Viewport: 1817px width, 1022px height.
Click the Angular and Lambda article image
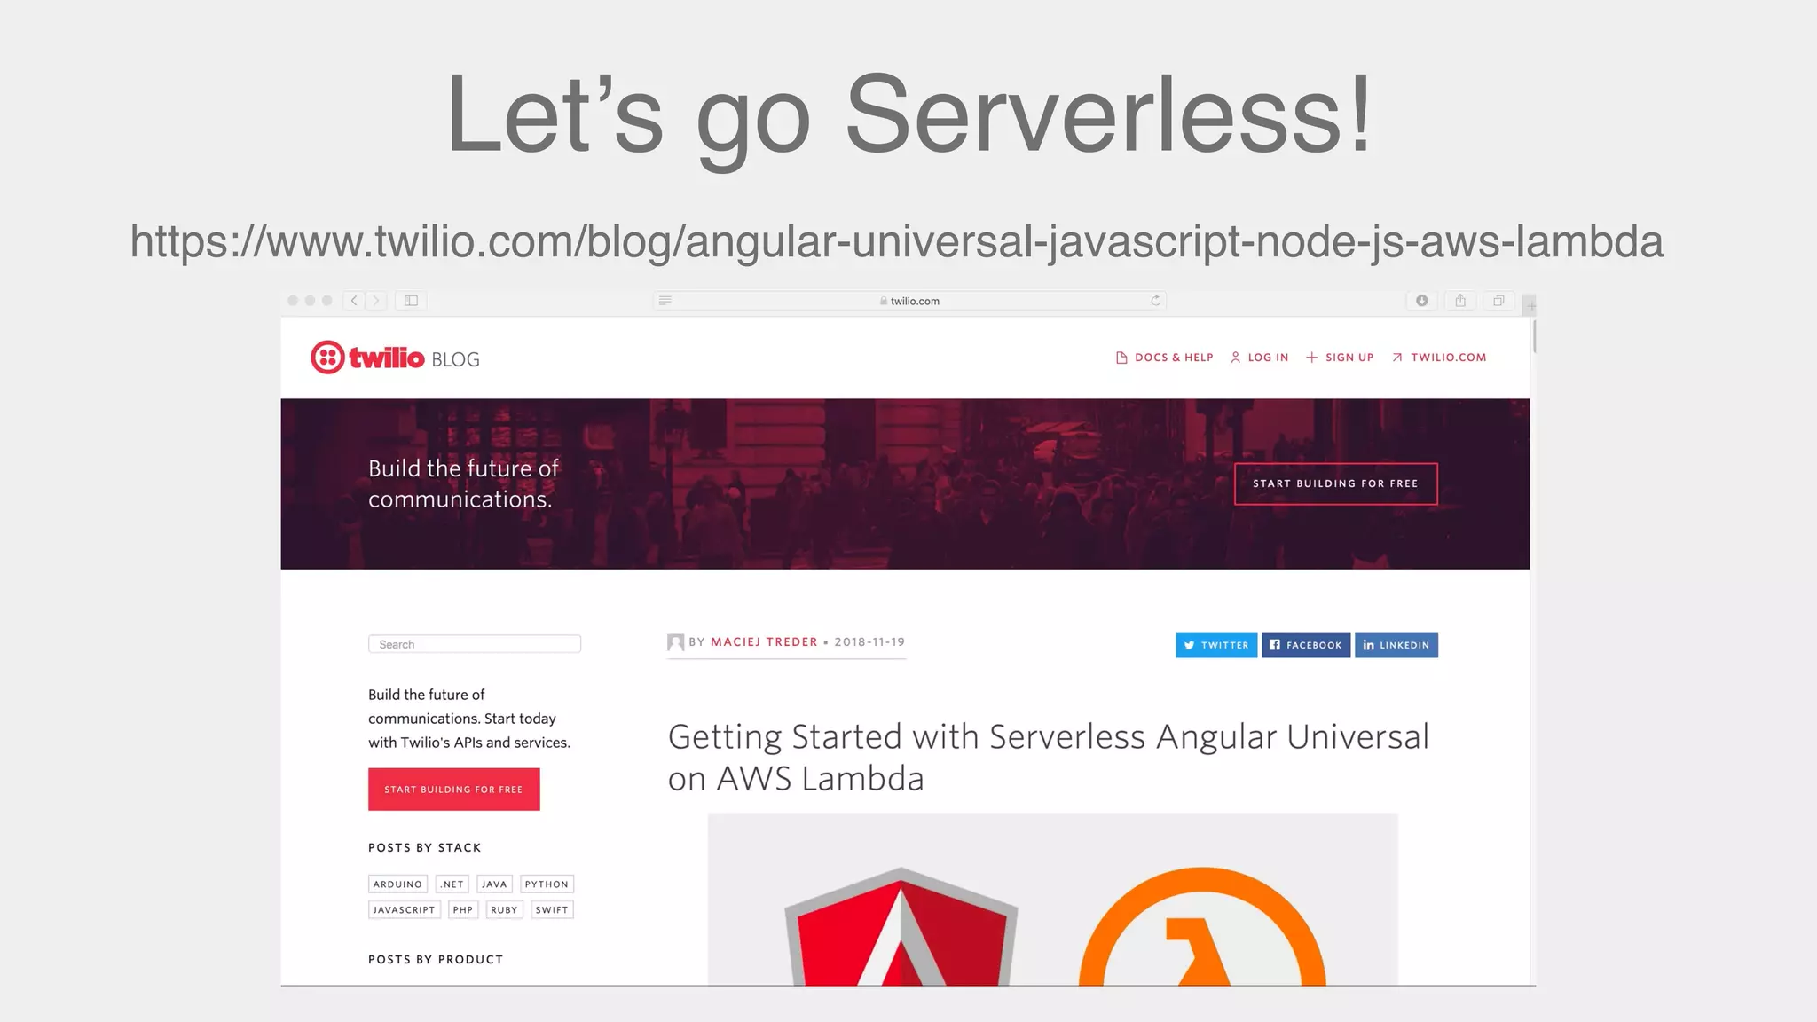pos(1052,899)
